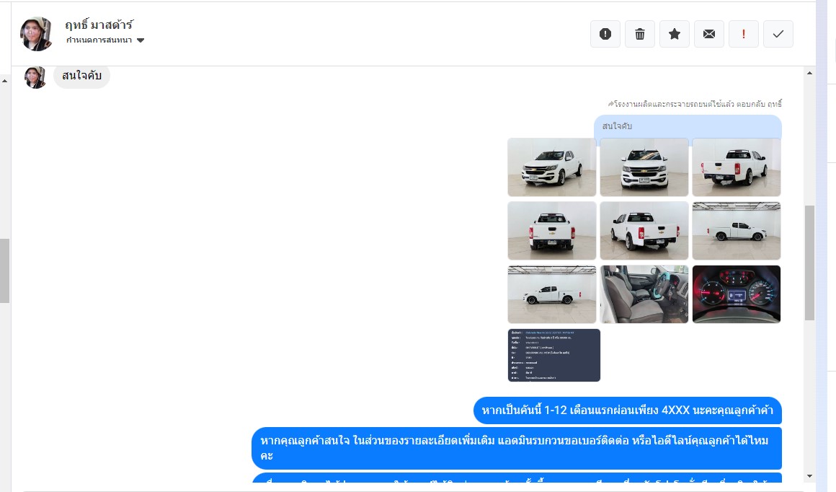Mark conversation done with checkmark
Screen dimensions: 836x492
[x=778, y=34]
